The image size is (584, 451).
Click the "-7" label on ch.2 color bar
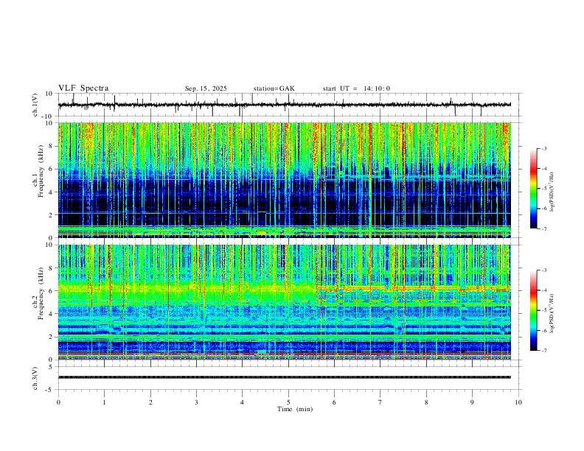click(x=544, y=351)
